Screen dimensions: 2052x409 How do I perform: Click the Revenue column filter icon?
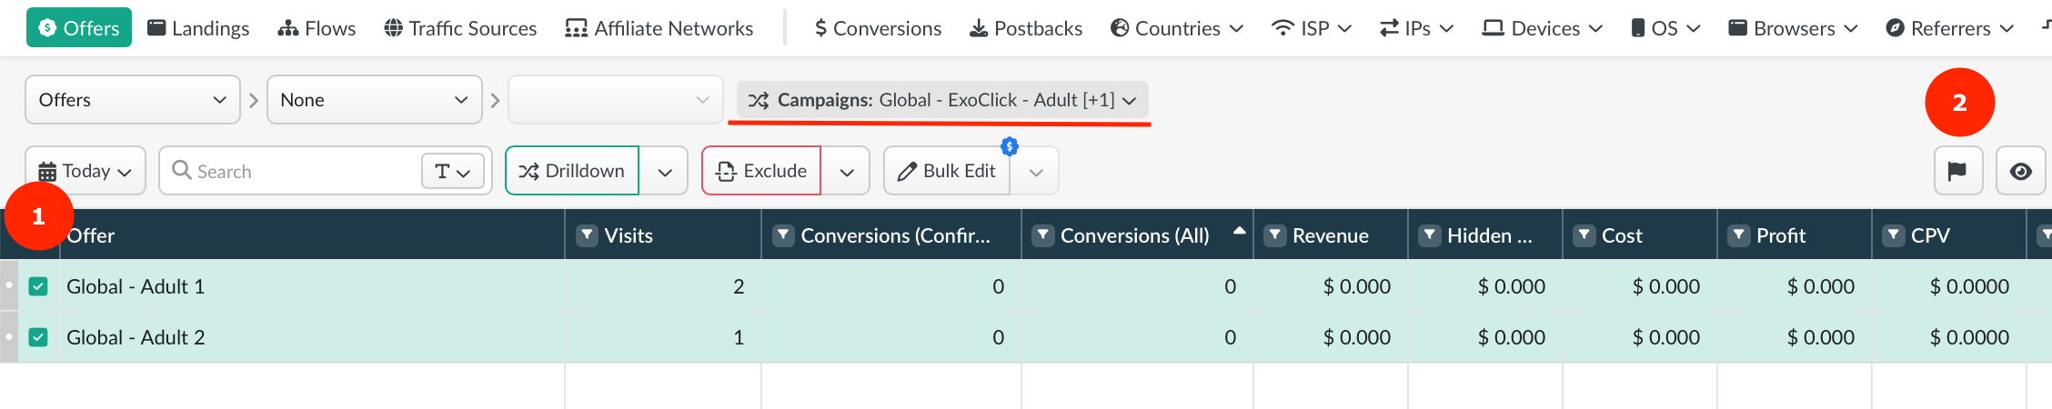(x=1275, y=235)
